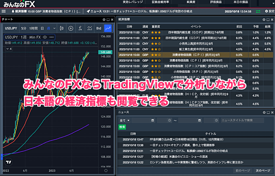Image resolution: width=275 pixels, height=176 pixels.
Task: Click the TradingView logo on chart
Action: tap(8, 162)
